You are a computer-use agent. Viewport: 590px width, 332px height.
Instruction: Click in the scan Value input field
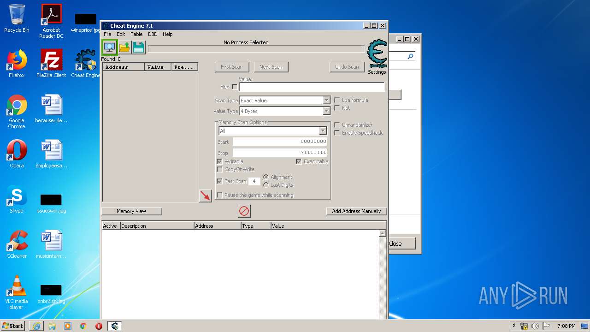coord(312,87)
